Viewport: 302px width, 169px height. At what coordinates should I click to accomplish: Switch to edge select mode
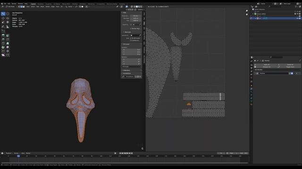22,7
